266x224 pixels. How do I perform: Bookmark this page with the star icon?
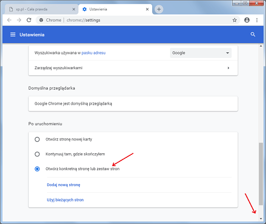pos(235,20)
